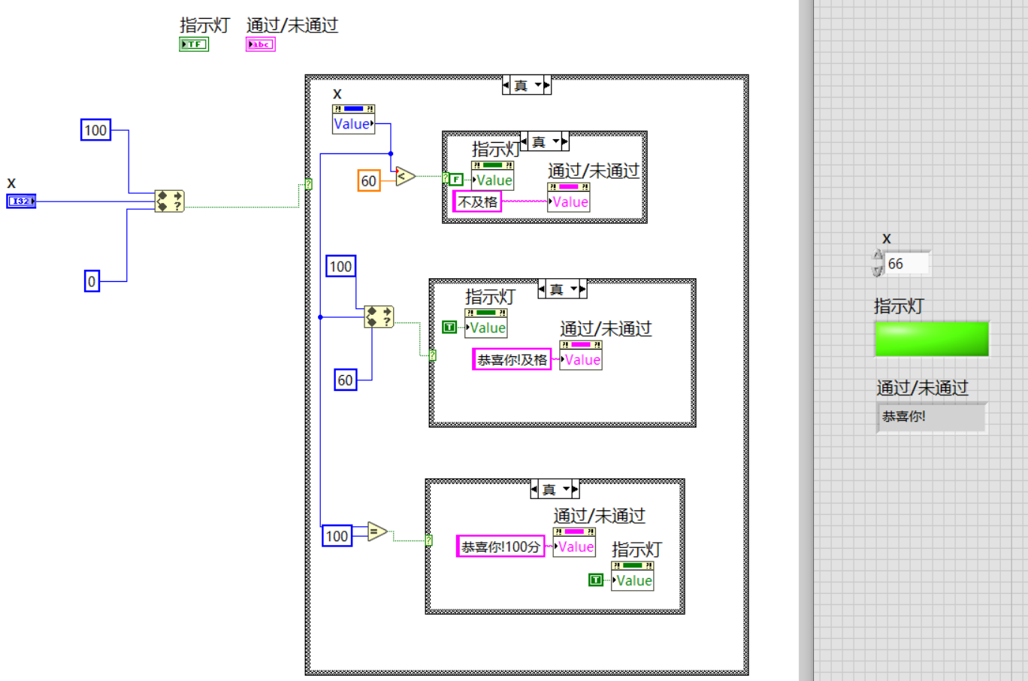The width and height of the screenshot is (1028, 681).
Task: Click the x label above the Value property node
Action: coord(337,94)
